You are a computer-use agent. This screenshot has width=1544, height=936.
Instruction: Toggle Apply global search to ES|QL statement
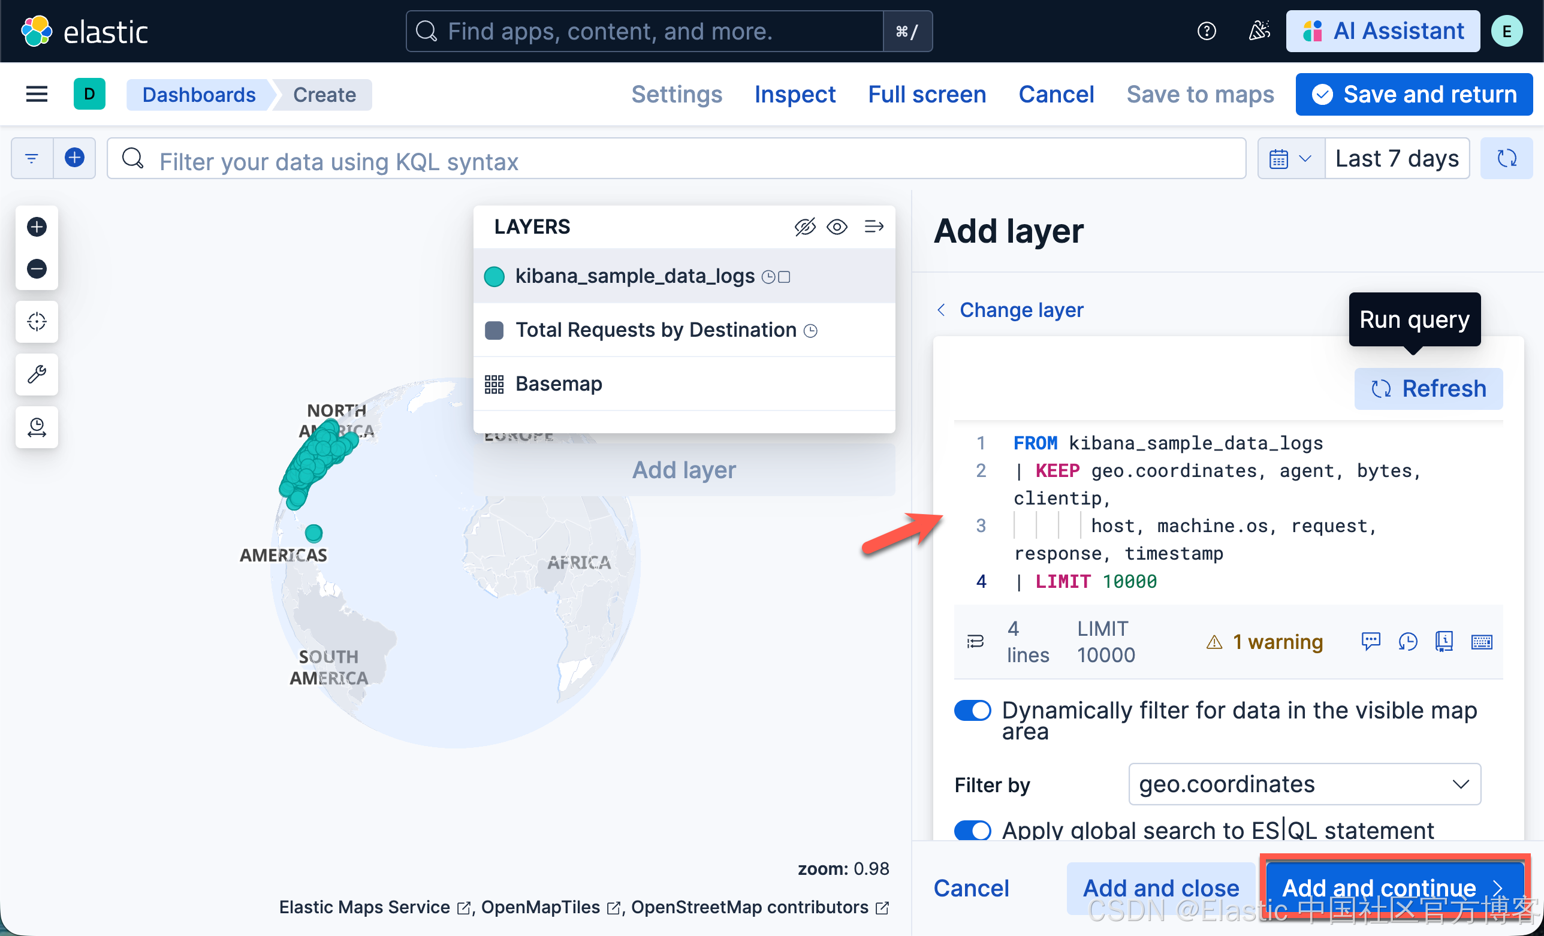pyautogui.click(x=972, y=830)
